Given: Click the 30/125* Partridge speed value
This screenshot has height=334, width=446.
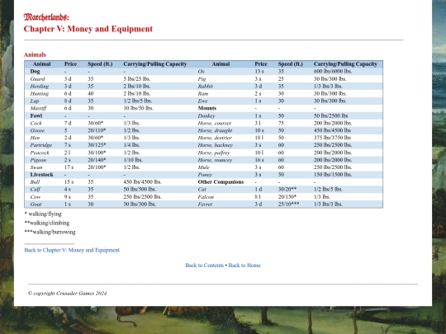Looking at the screenshot, I should pos(97,145).
